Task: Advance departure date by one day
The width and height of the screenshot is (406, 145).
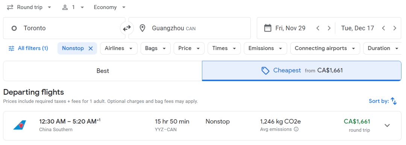Action: click(x=329, y=28)
